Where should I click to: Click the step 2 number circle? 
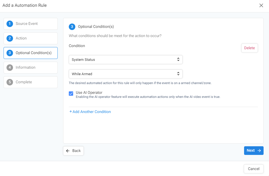coord(10,38)
